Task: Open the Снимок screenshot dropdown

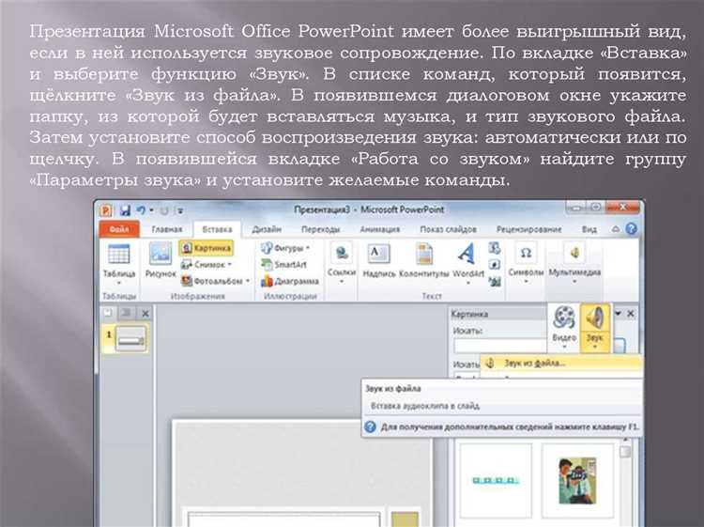Action: (207, 265)
